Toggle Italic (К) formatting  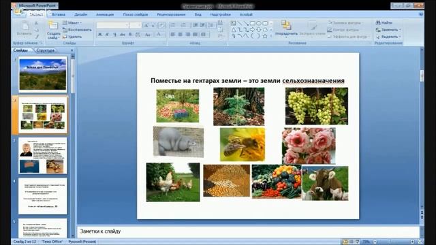[x=108, y=35]
